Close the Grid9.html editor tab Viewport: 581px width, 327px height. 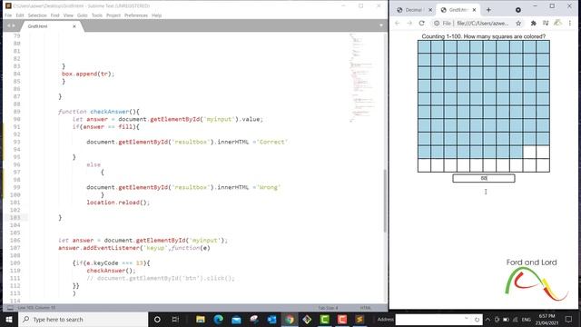click(74, 26)
